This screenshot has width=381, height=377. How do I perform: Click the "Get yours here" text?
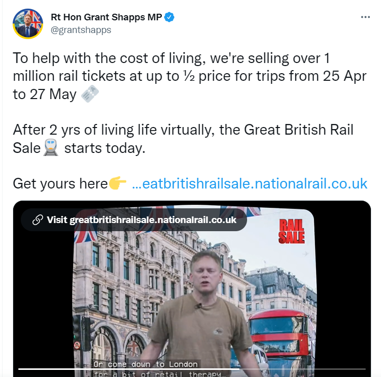pos(59,183)
